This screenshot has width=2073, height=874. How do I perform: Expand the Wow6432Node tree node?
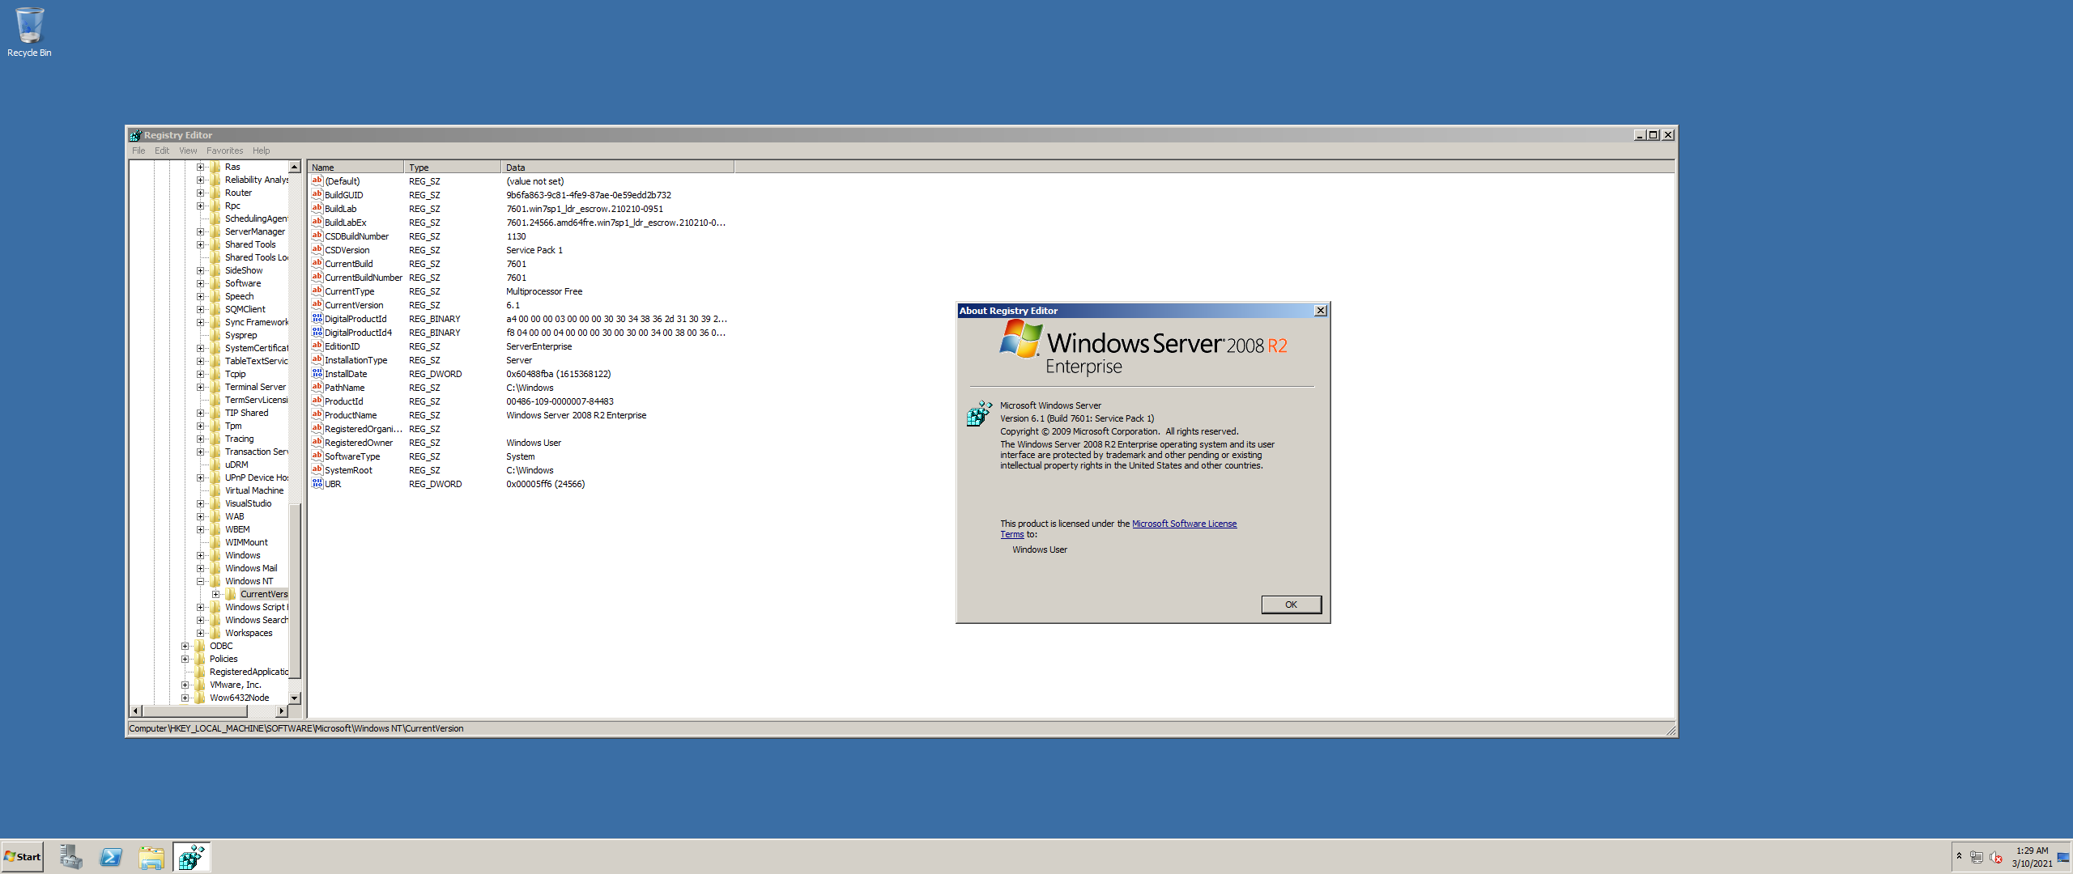185,698
